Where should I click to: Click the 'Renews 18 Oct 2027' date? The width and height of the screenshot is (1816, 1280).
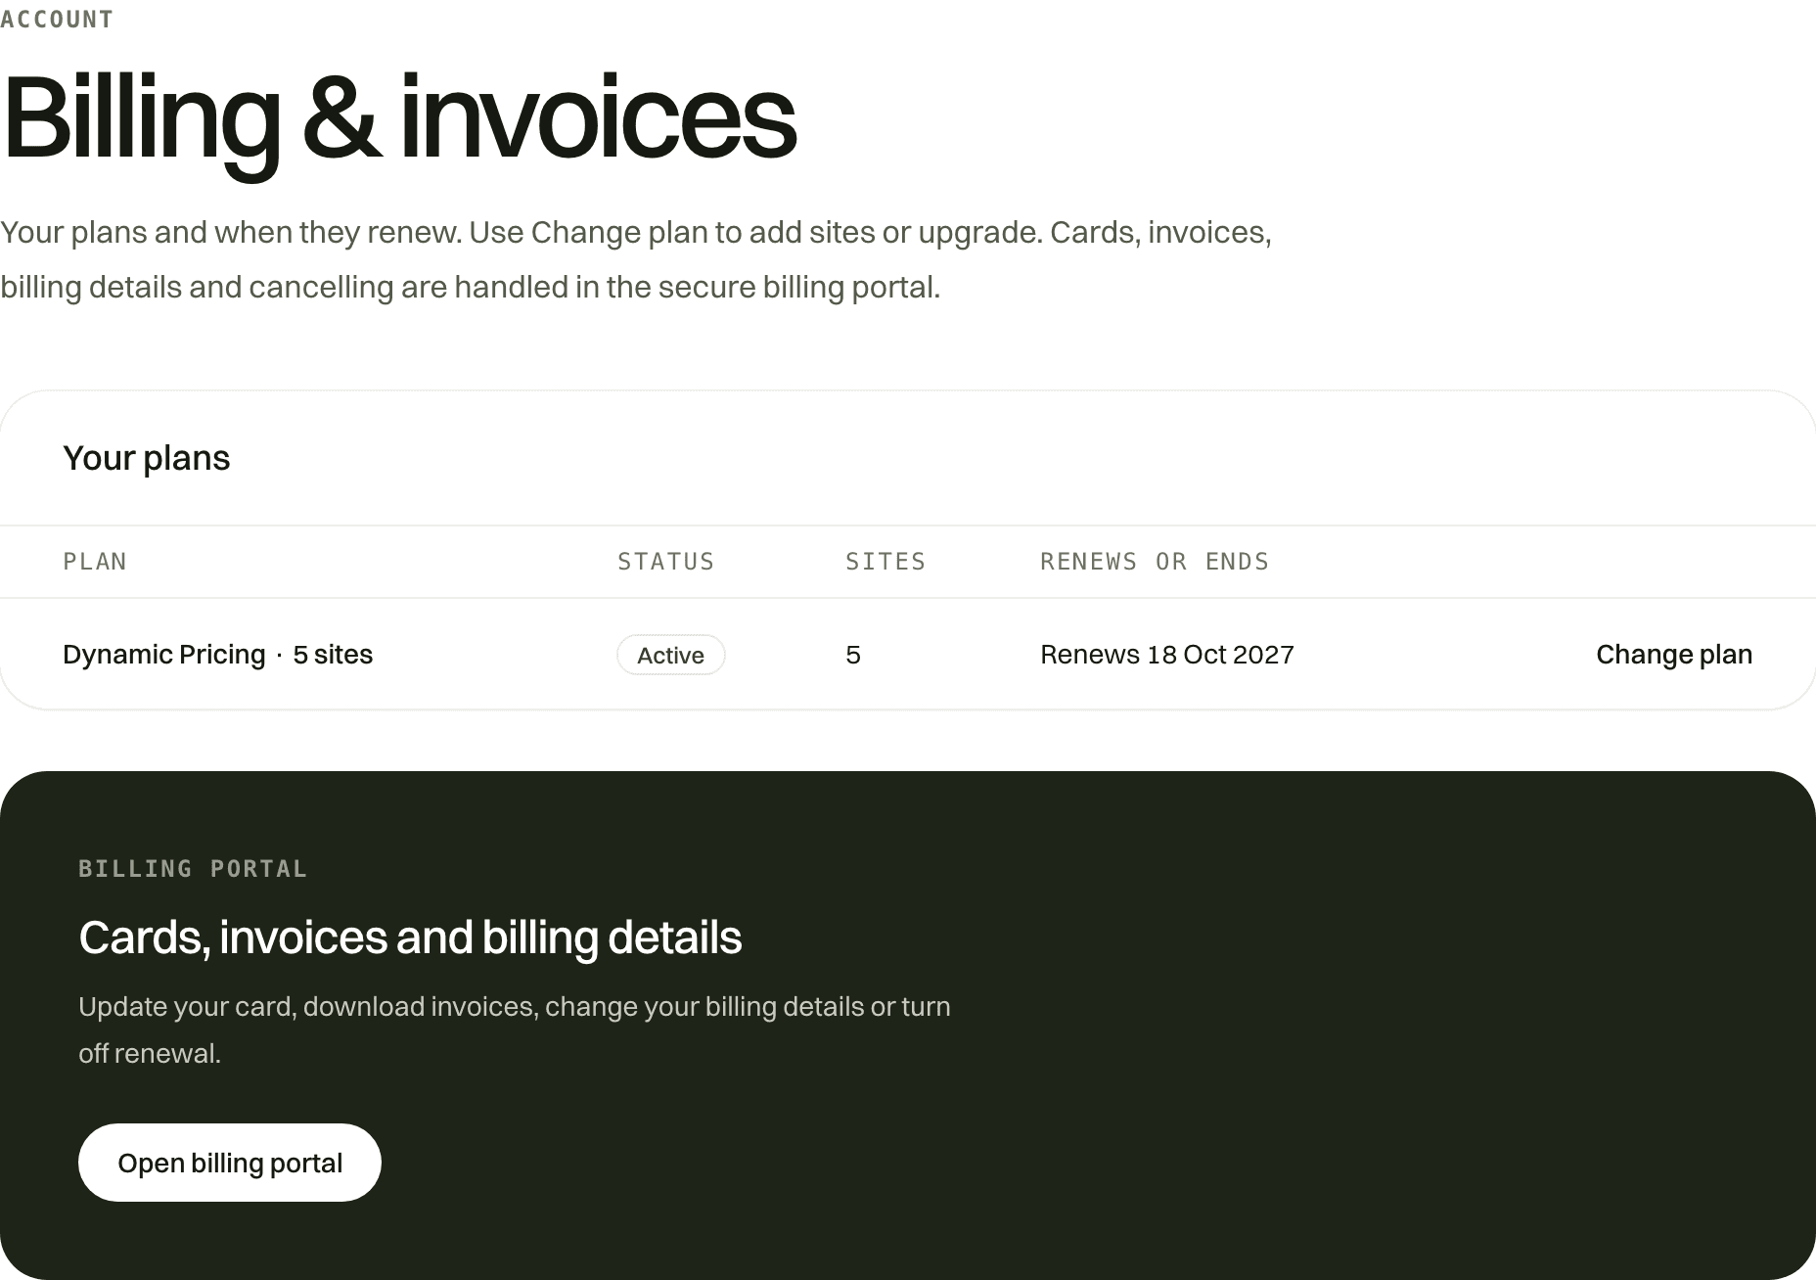click(x=1167, y=655)
